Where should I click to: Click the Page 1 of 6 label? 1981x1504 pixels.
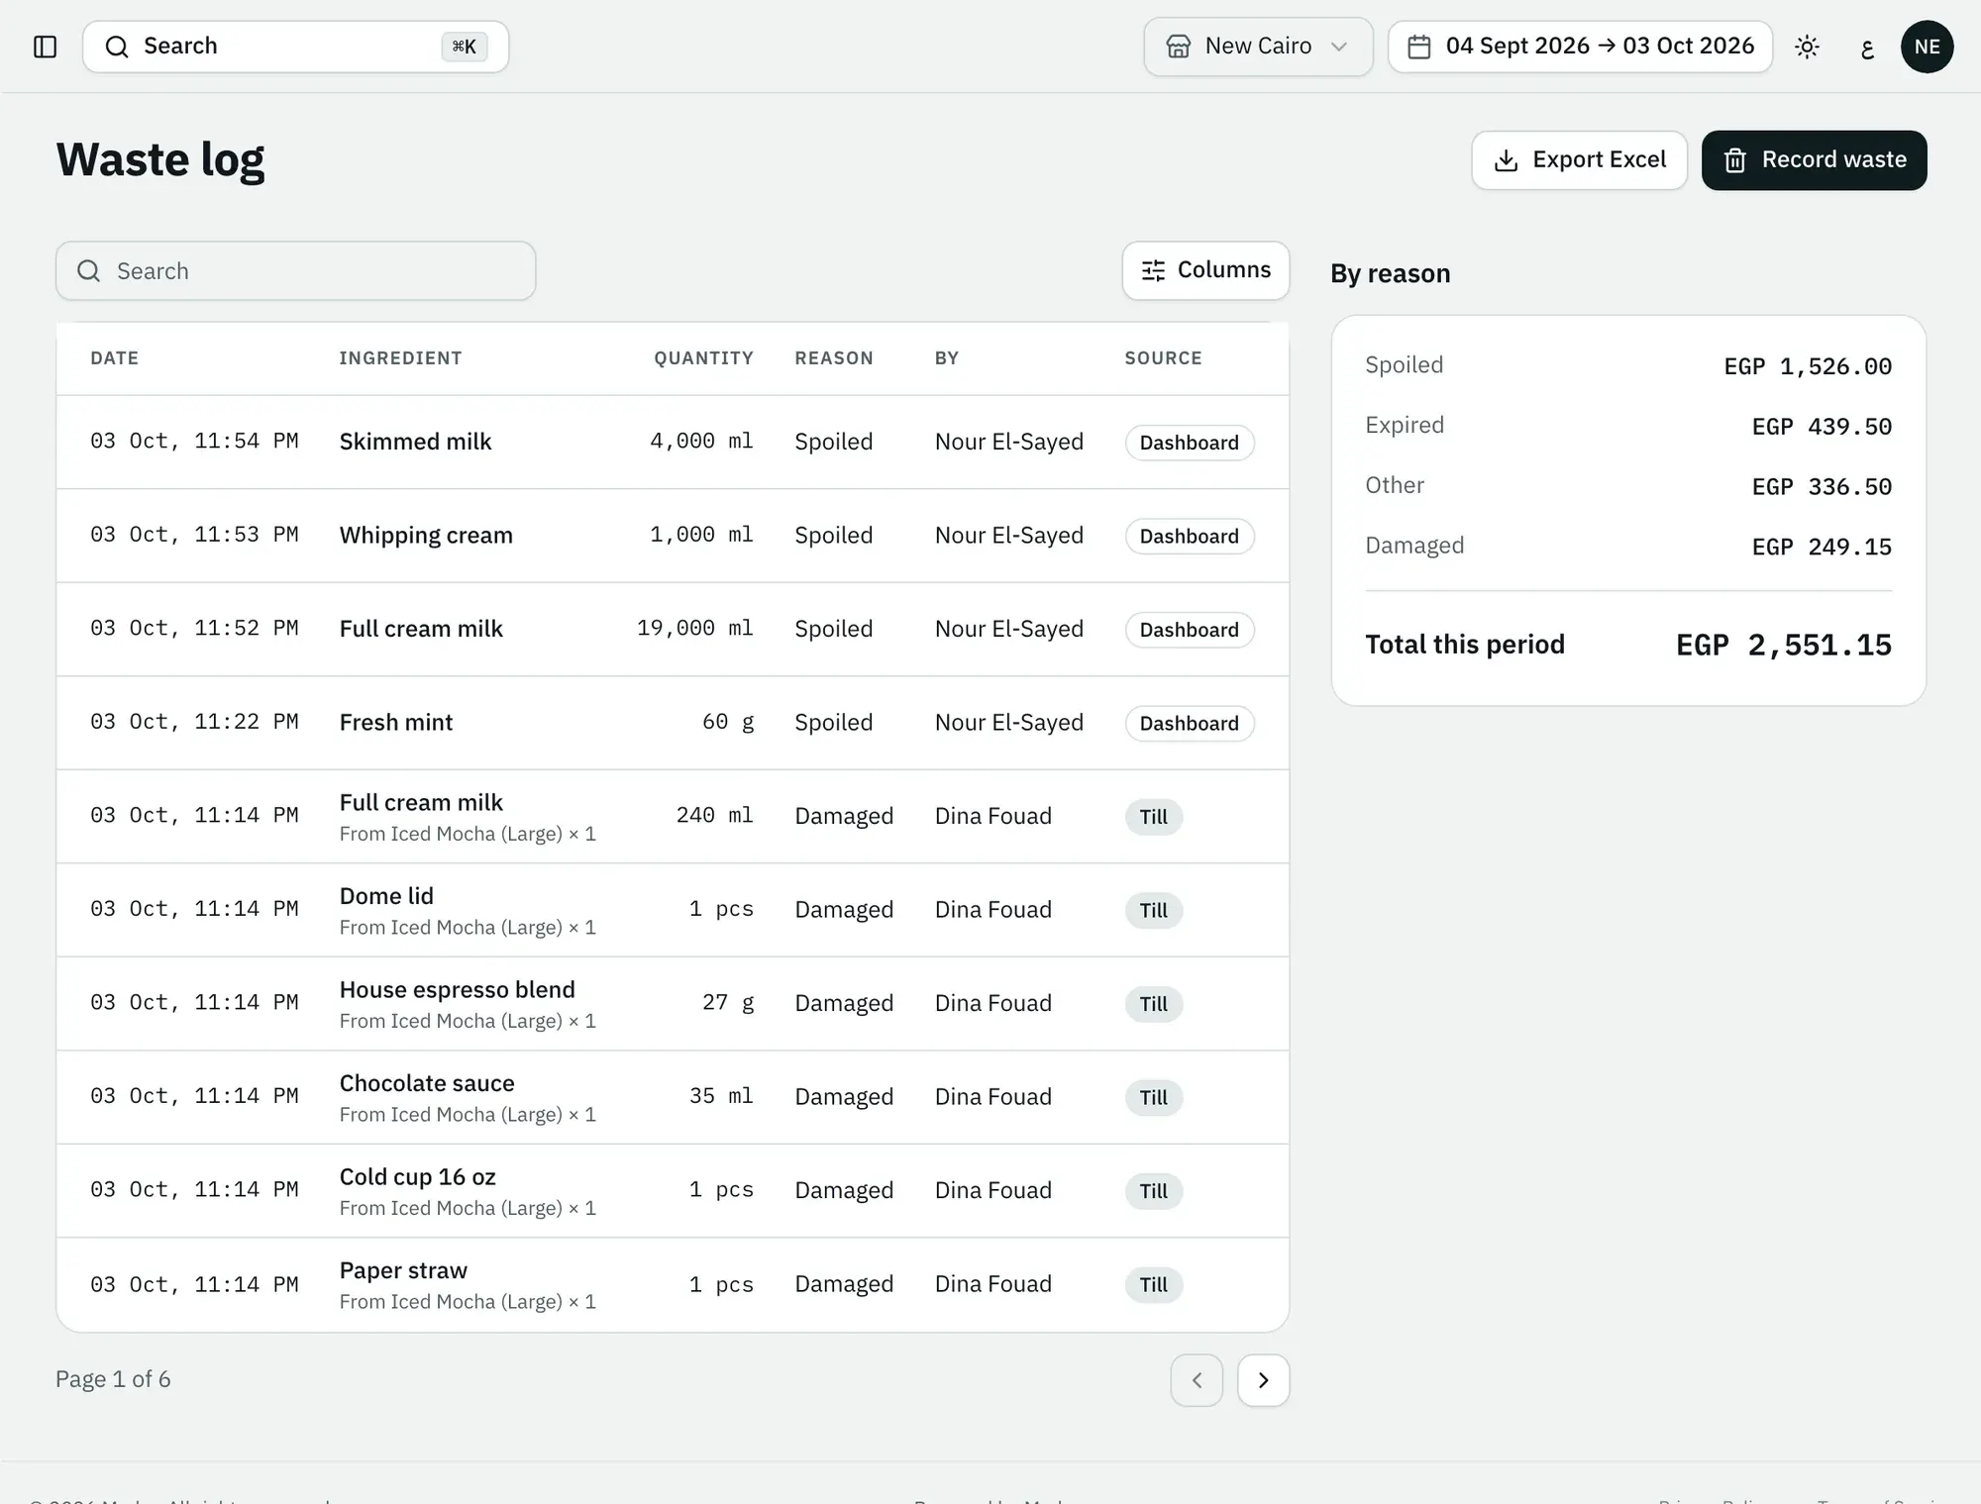click(113, 1380)
